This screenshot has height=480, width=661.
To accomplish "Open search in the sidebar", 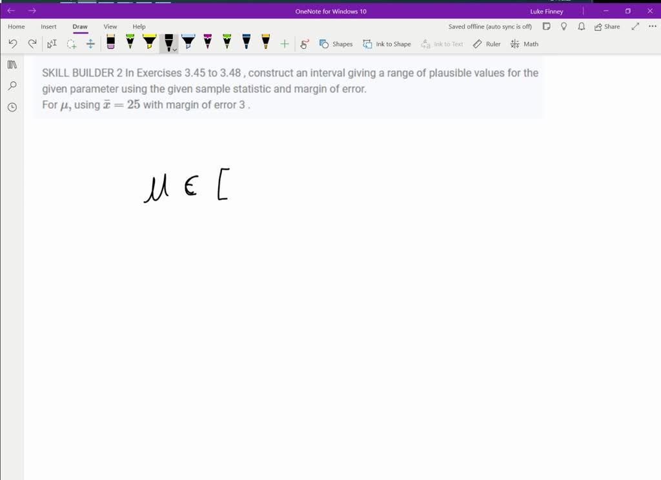I will [12, 86].
